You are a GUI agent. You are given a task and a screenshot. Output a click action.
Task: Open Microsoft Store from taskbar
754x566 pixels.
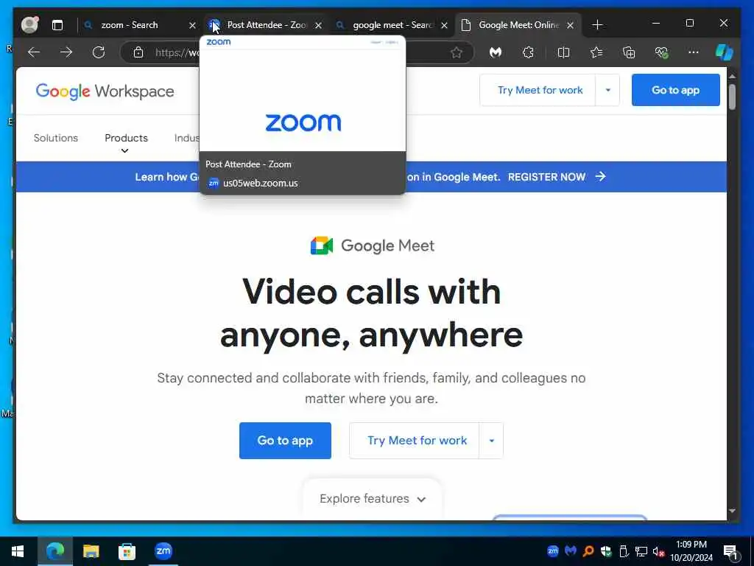pos(127,551)
